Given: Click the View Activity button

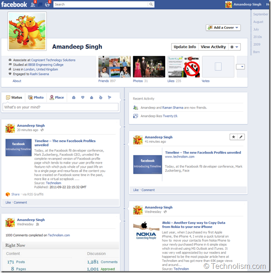Looking at the screenshot, I should point(213,47).
